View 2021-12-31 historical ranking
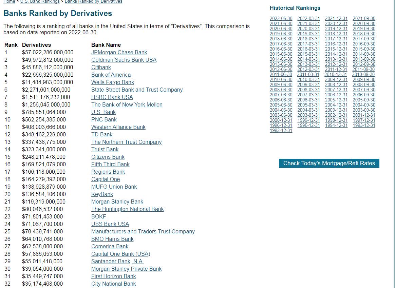 (336, 18)
